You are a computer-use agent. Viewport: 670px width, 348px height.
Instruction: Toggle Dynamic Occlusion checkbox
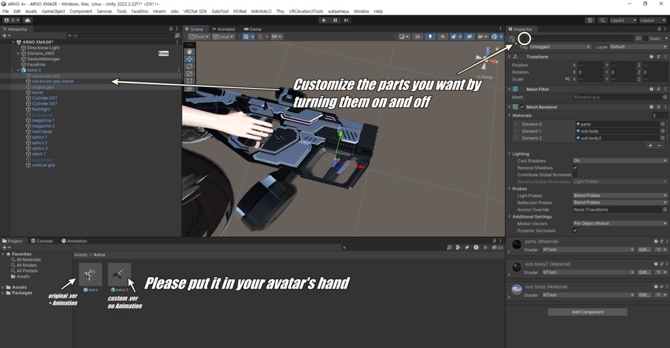pos(575,230)
